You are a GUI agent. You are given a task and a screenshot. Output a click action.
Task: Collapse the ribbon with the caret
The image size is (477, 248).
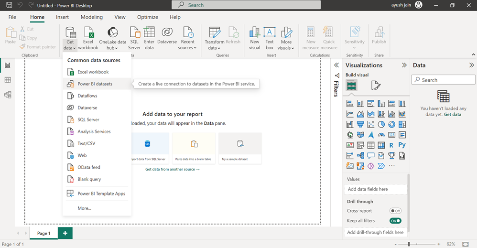coord(473,54)
